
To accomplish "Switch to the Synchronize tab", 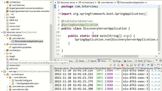I will point(149,61).
